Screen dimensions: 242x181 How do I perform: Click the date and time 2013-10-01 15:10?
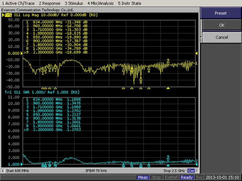[222, 177]
